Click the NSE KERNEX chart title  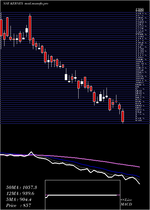coord(13,4)
